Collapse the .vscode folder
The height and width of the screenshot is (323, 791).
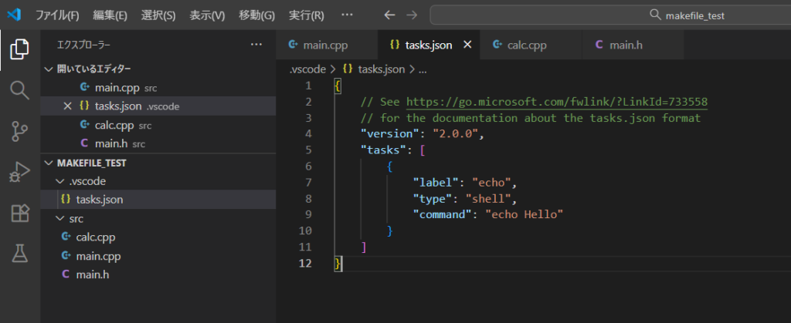click(61, 182)
